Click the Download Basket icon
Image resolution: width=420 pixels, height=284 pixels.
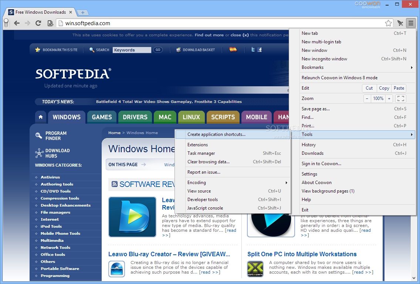(x=179, y=50)
